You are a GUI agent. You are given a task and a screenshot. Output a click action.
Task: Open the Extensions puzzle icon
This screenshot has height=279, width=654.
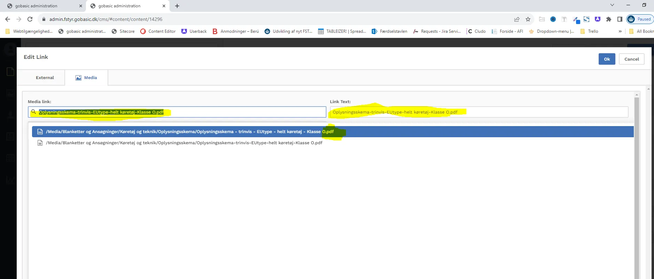click(608, 19)
